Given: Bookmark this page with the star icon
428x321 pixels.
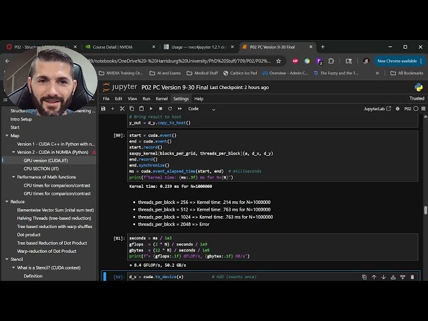Looking at the screenshot, I should click(278, 61).
